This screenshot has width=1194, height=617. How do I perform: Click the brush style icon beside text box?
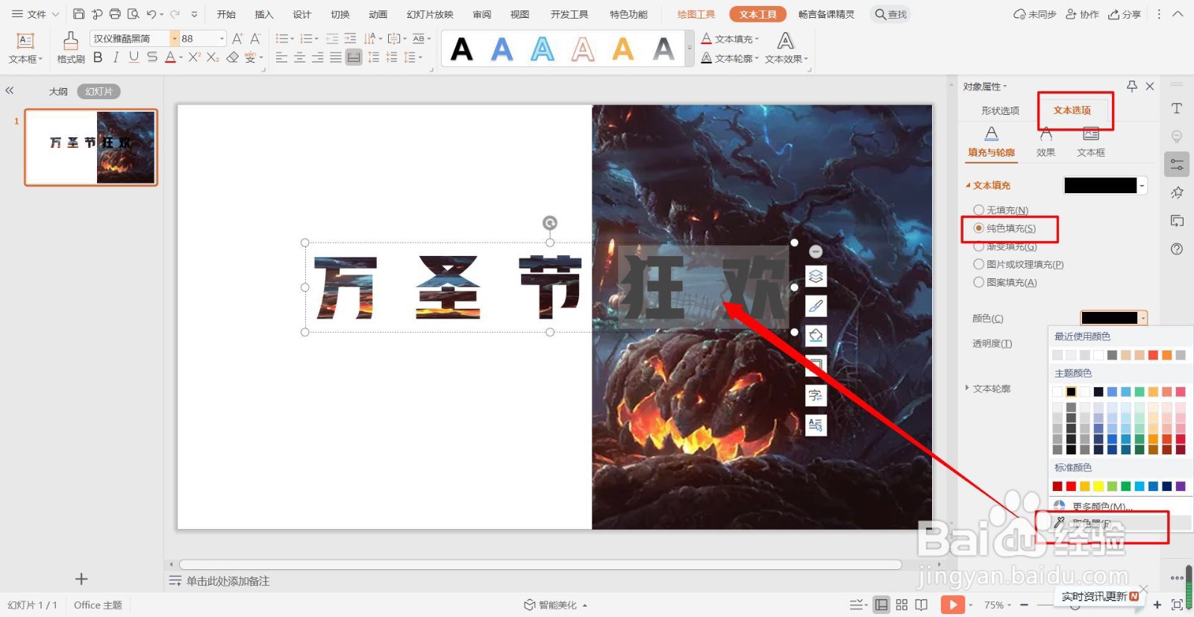pos(816,306)
